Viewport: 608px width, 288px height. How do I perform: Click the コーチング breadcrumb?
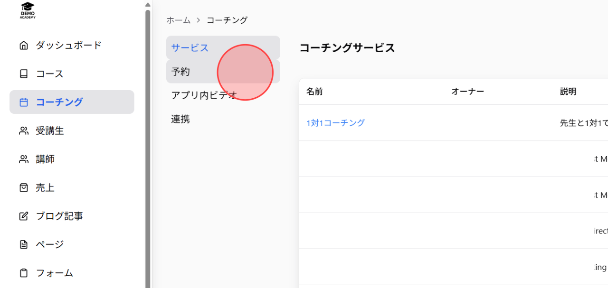227,20
